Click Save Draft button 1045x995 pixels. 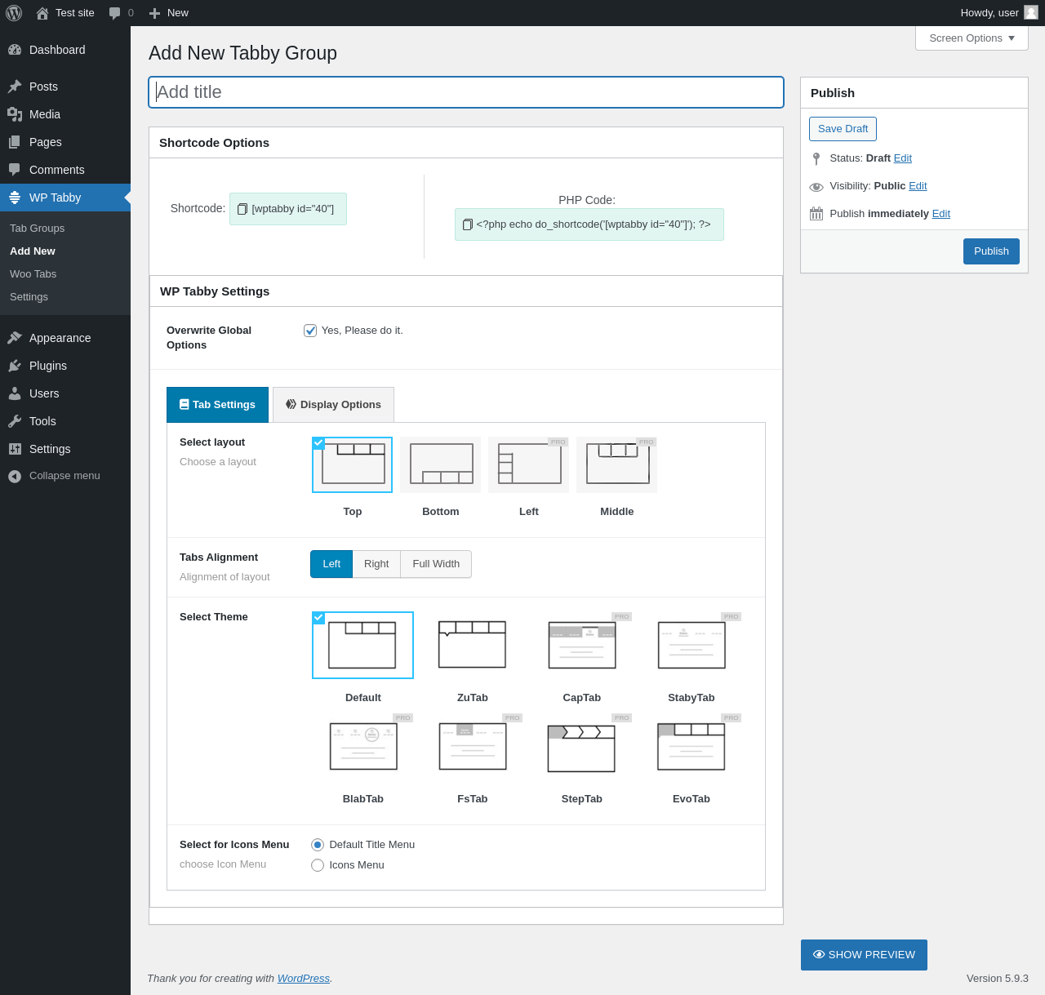pos(843,129)
